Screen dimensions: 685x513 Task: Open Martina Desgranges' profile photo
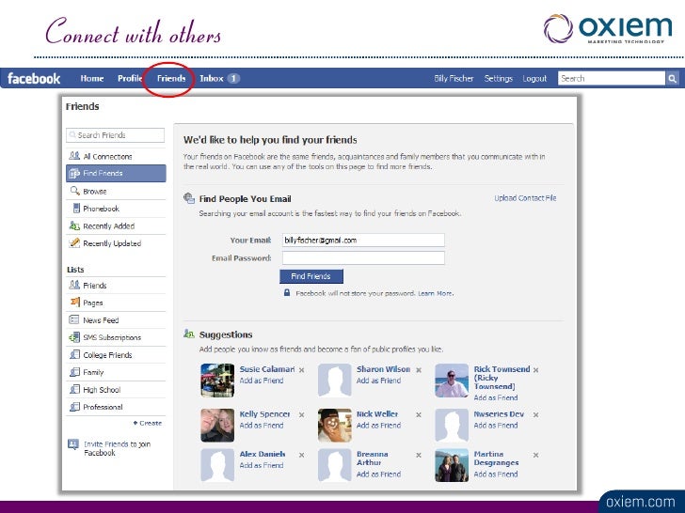tap(452, 465)
